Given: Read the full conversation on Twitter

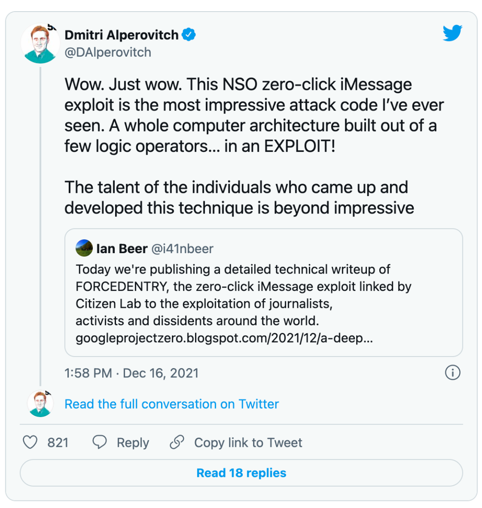Looking at the screenshot, I should click(172, 404).
